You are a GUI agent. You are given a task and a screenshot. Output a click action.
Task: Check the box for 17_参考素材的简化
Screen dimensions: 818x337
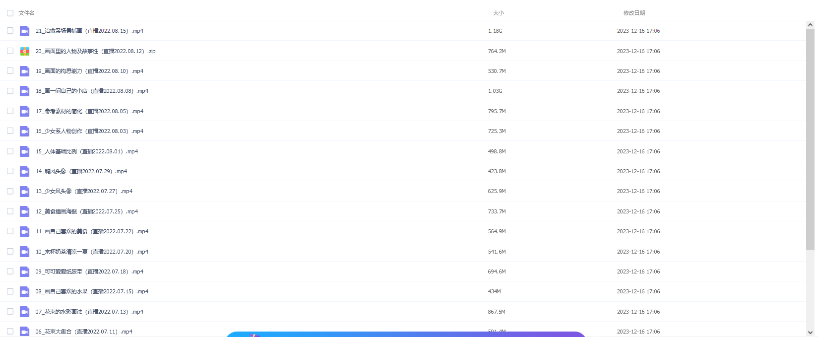pos(10,111)
